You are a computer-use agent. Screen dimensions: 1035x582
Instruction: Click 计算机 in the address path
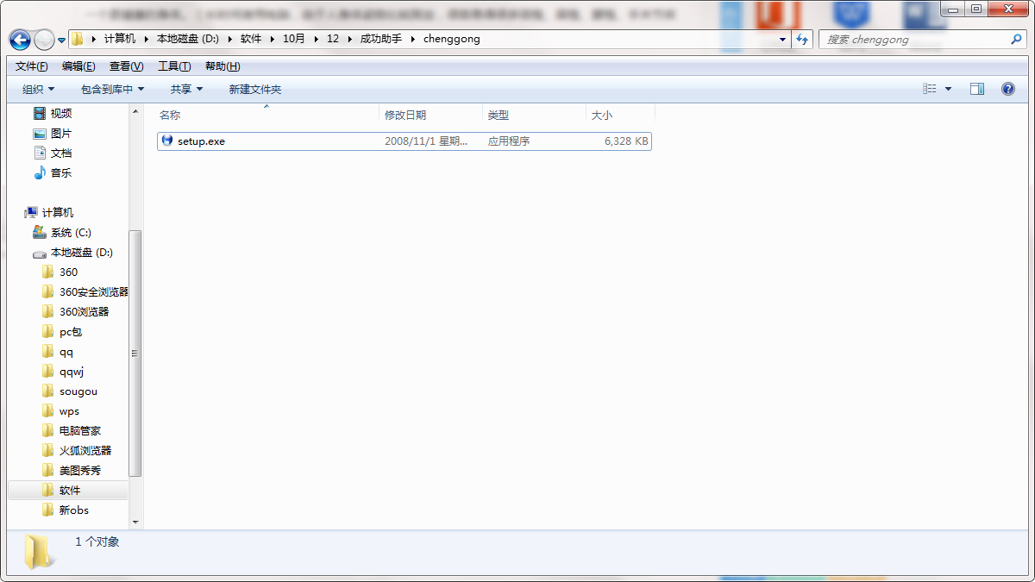point(119,39)
